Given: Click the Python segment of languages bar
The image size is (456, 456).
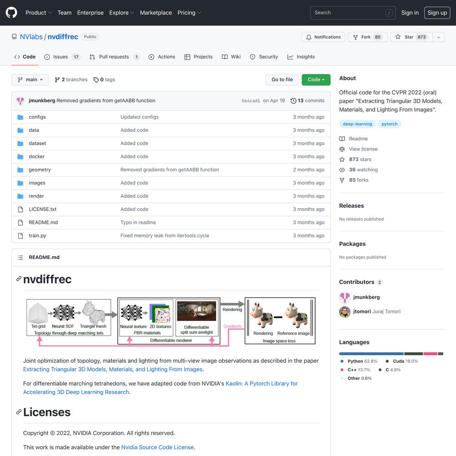Looking at the screenshot, I should pyautogui.click(x=371, y=354).
